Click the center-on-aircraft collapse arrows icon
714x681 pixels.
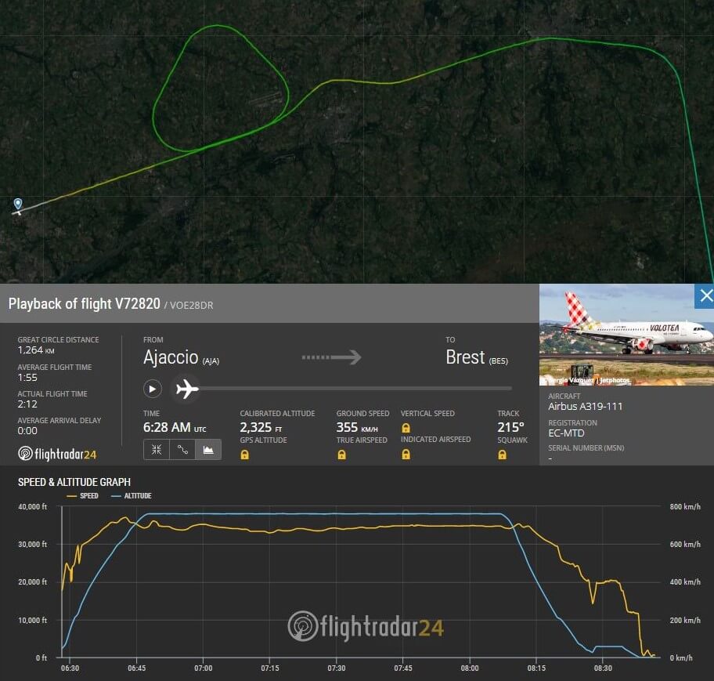pos(157,450)
